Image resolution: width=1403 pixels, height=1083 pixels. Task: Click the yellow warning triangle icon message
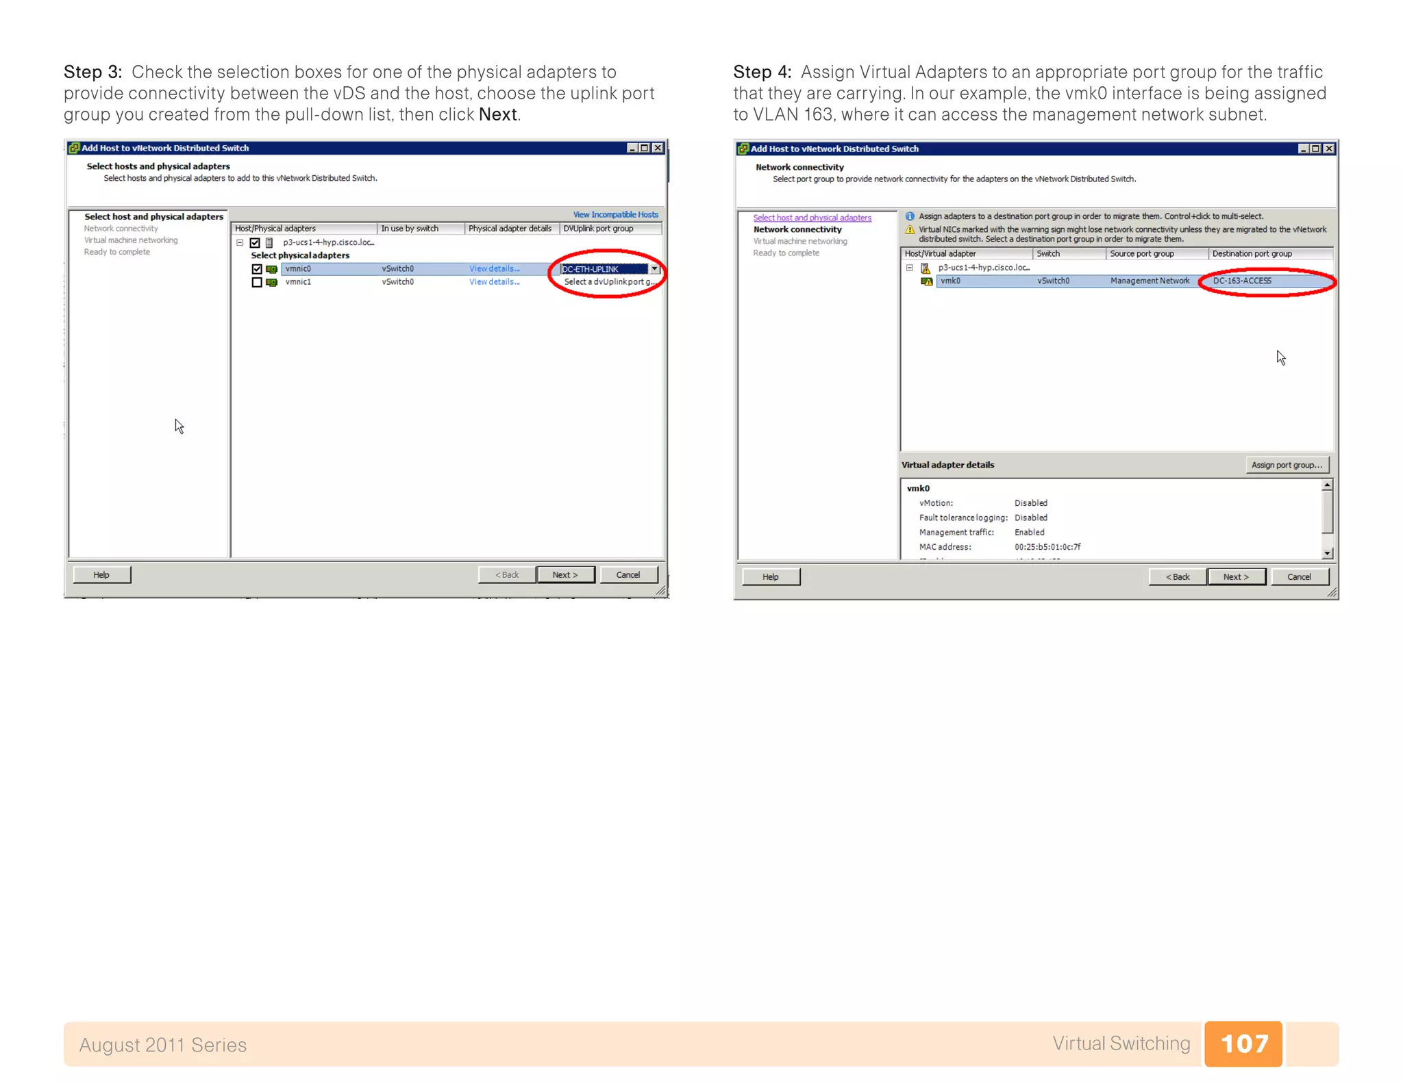[x=910, y=230]
